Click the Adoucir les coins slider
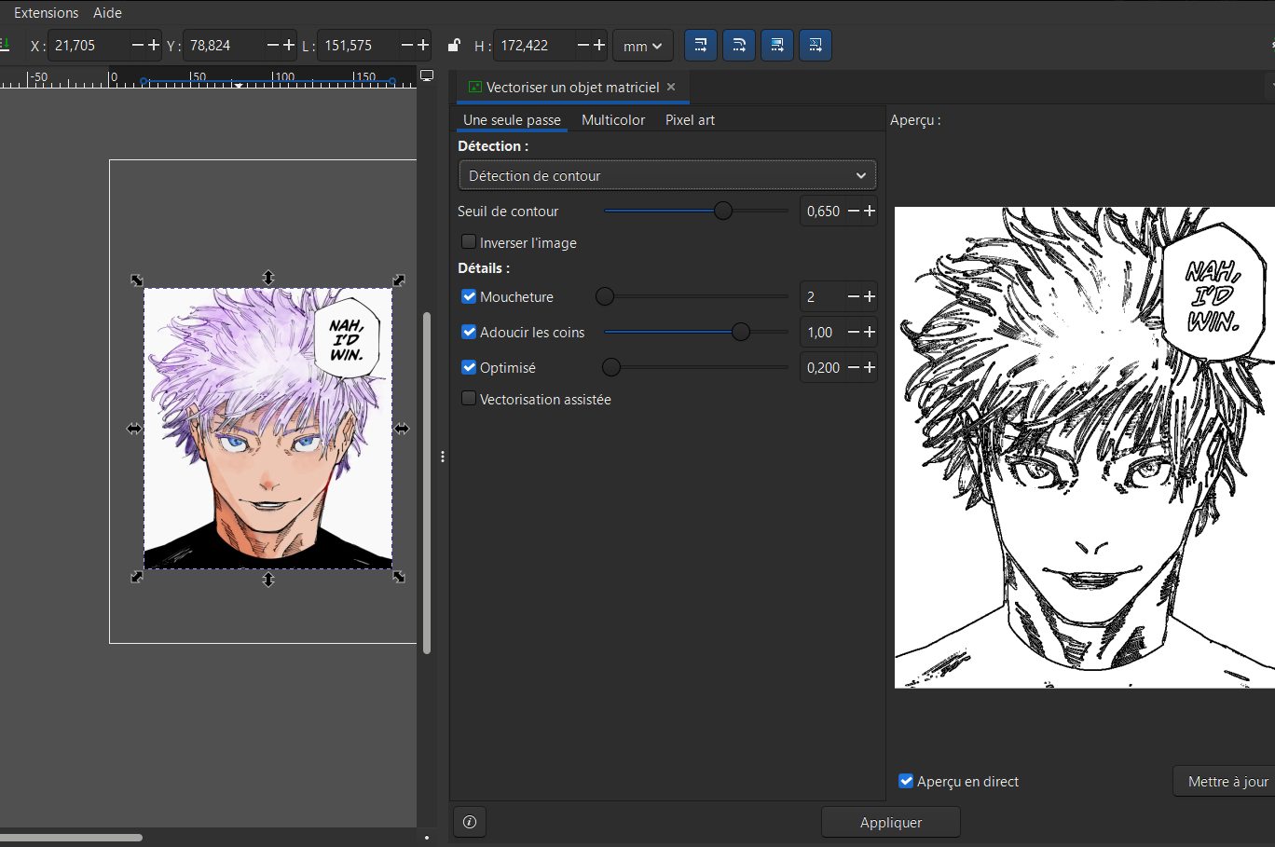 [696, 332]
